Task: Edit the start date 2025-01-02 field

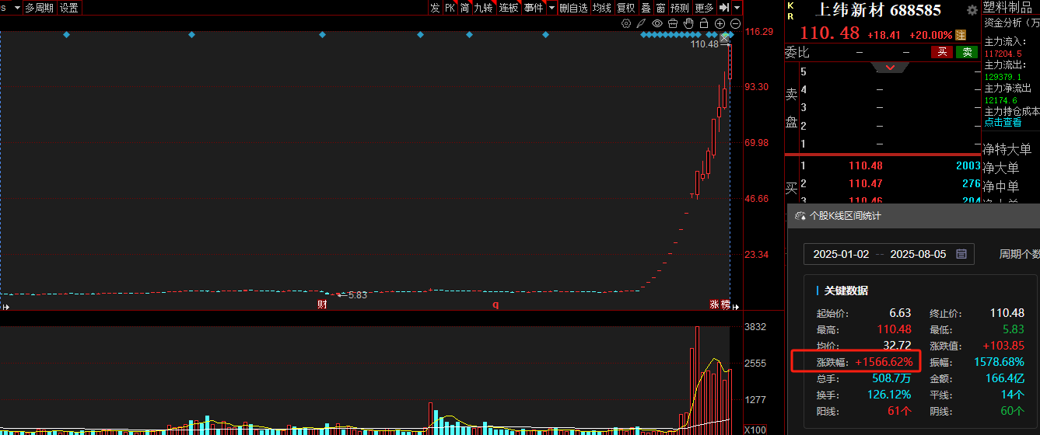Action: click(x=841, y=254)
